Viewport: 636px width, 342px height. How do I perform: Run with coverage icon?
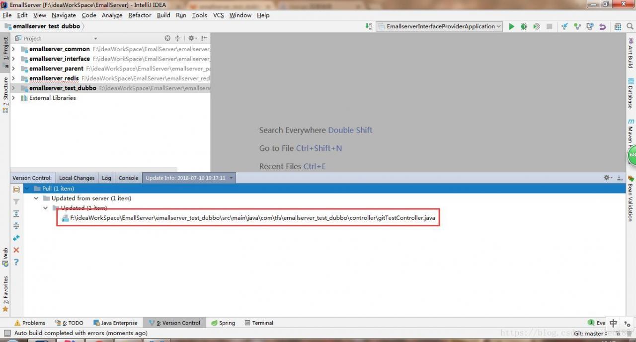tap(537, 26)
